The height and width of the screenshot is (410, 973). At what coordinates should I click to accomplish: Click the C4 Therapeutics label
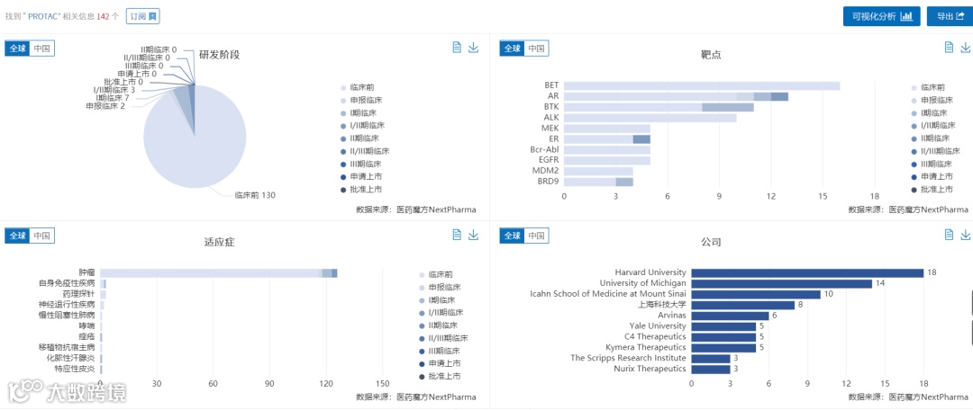(x=655, y=337)
